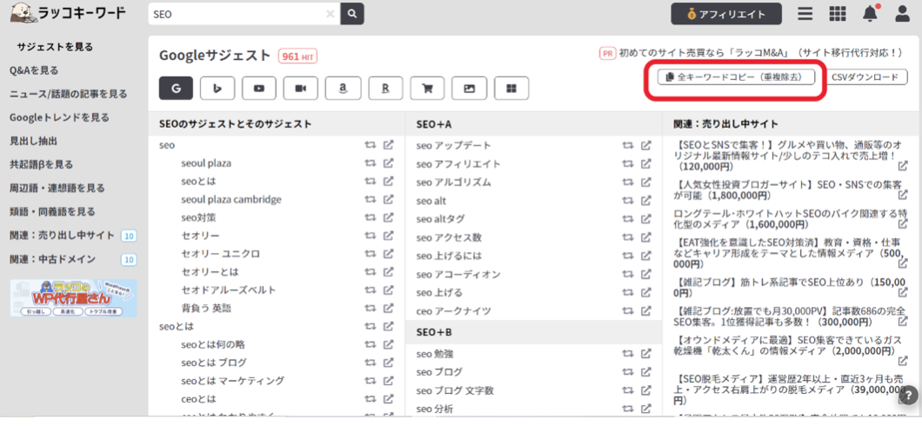This screenshot has width=922, height=426.
Task: Select the Rakuten suggest icon
Action: pyautogui.click(x=385, y=88)
